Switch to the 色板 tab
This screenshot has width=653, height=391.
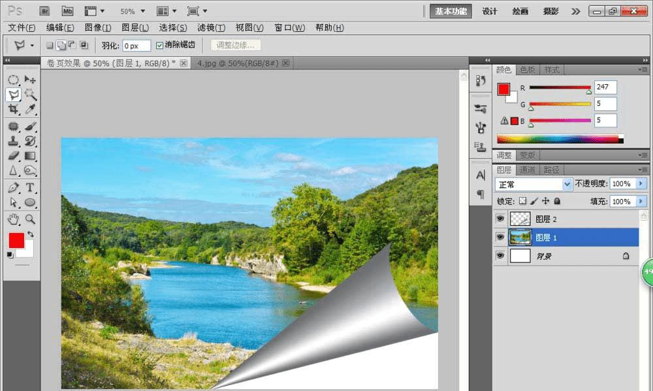click(x=527, y=70)
